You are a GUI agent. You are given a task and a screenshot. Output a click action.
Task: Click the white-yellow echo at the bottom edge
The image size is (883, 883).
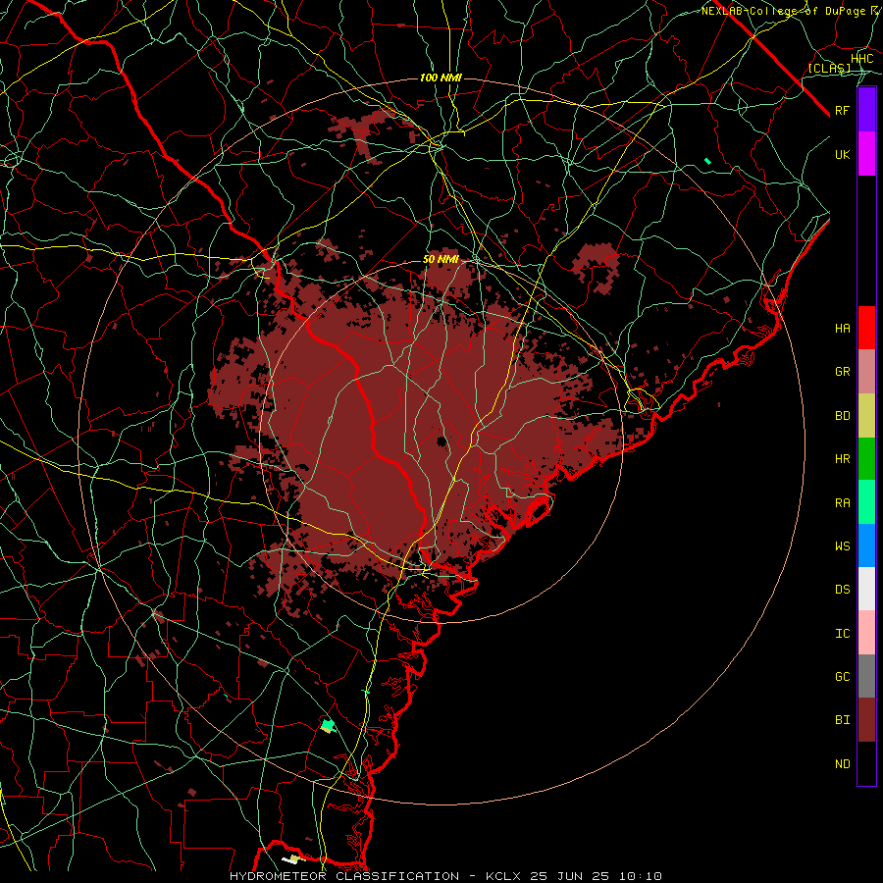(x=292, y=858)
